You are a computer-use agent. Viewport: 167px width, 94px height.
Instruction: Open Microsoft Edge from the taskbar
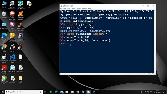(56, 92)
